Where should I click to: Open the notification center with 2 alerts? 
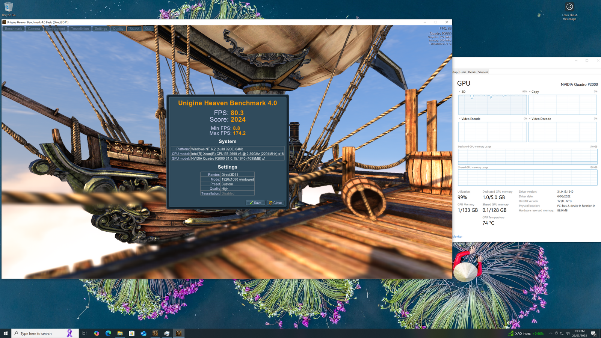click(x=593, y=333)
